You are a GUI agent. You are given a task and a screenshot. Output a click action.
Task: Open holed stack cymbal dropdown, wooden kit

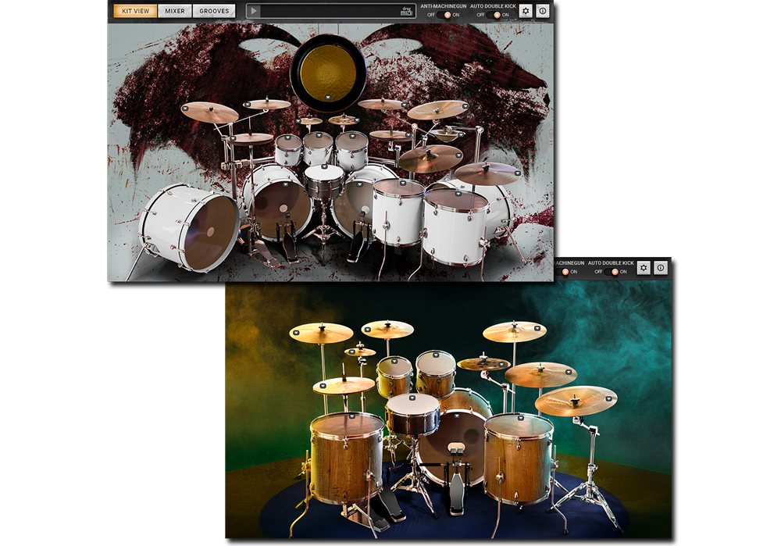[x=501, y=364]
